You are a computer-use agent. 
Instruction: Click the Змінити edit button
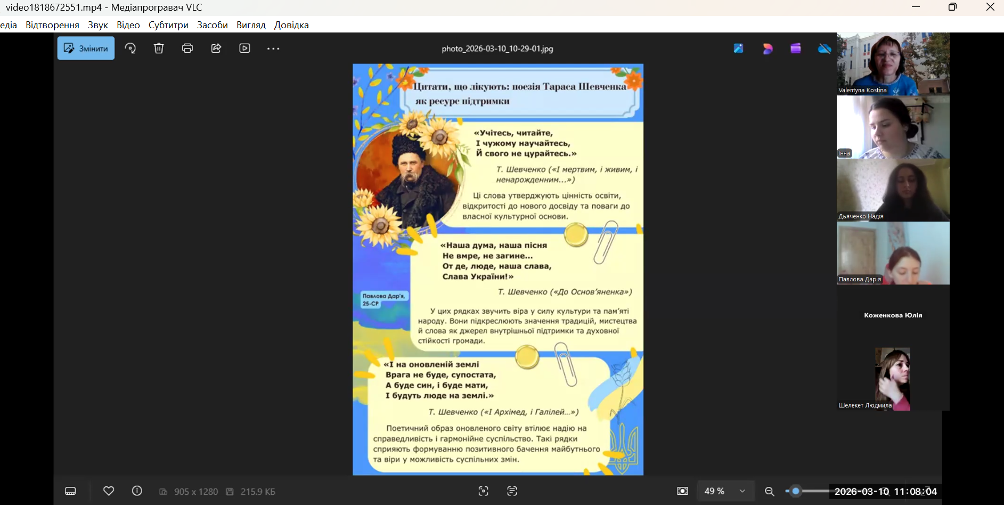coord(86,48)
